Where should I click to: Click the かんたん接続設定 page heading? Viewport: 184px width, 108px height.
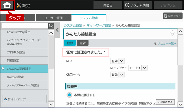point(81,34)
